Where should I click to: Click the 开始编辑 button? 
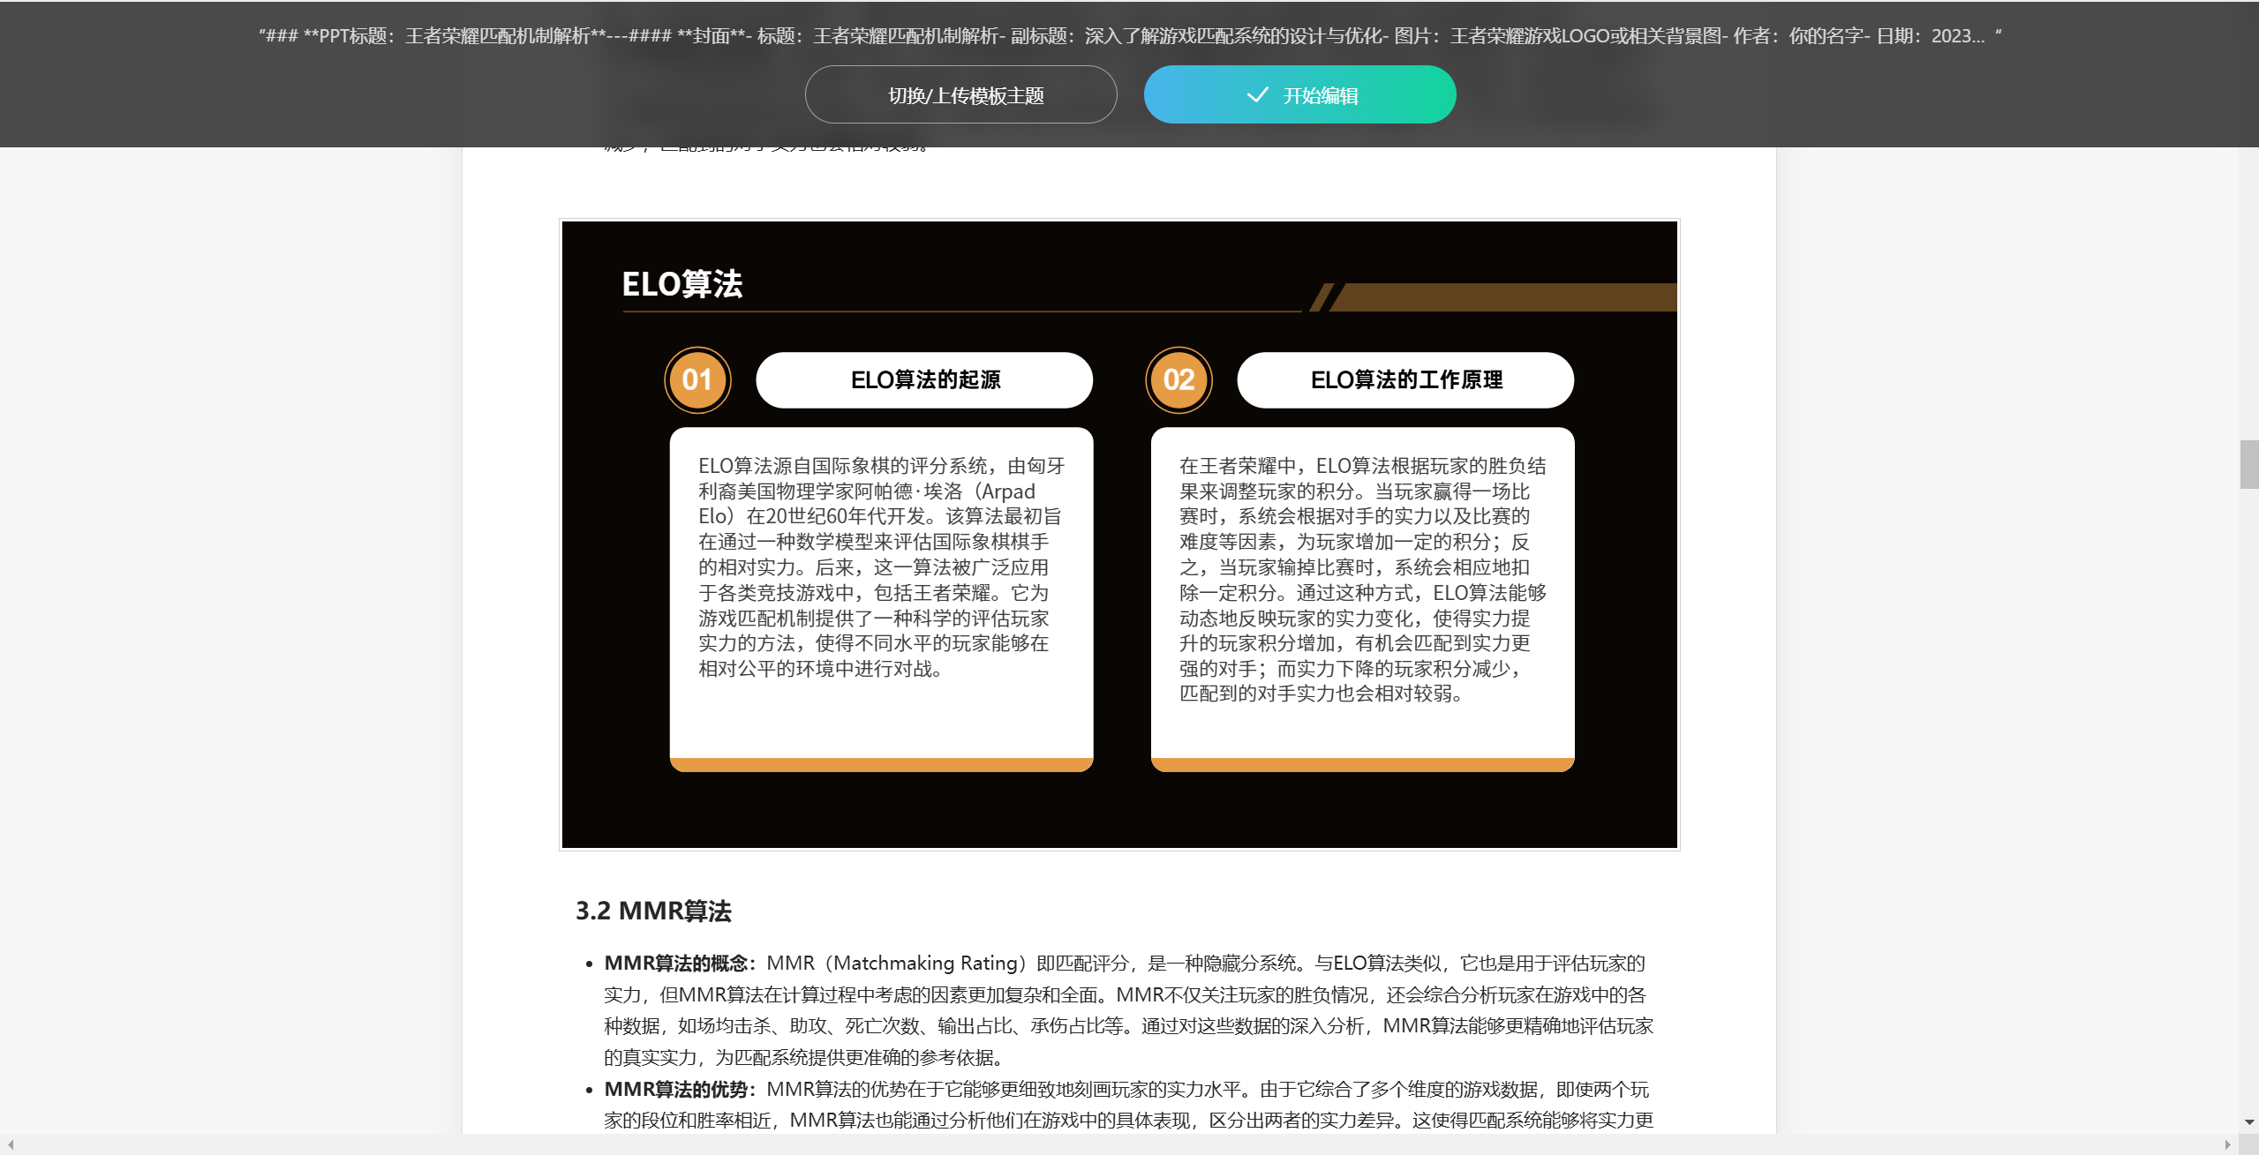click(1299, 94)
